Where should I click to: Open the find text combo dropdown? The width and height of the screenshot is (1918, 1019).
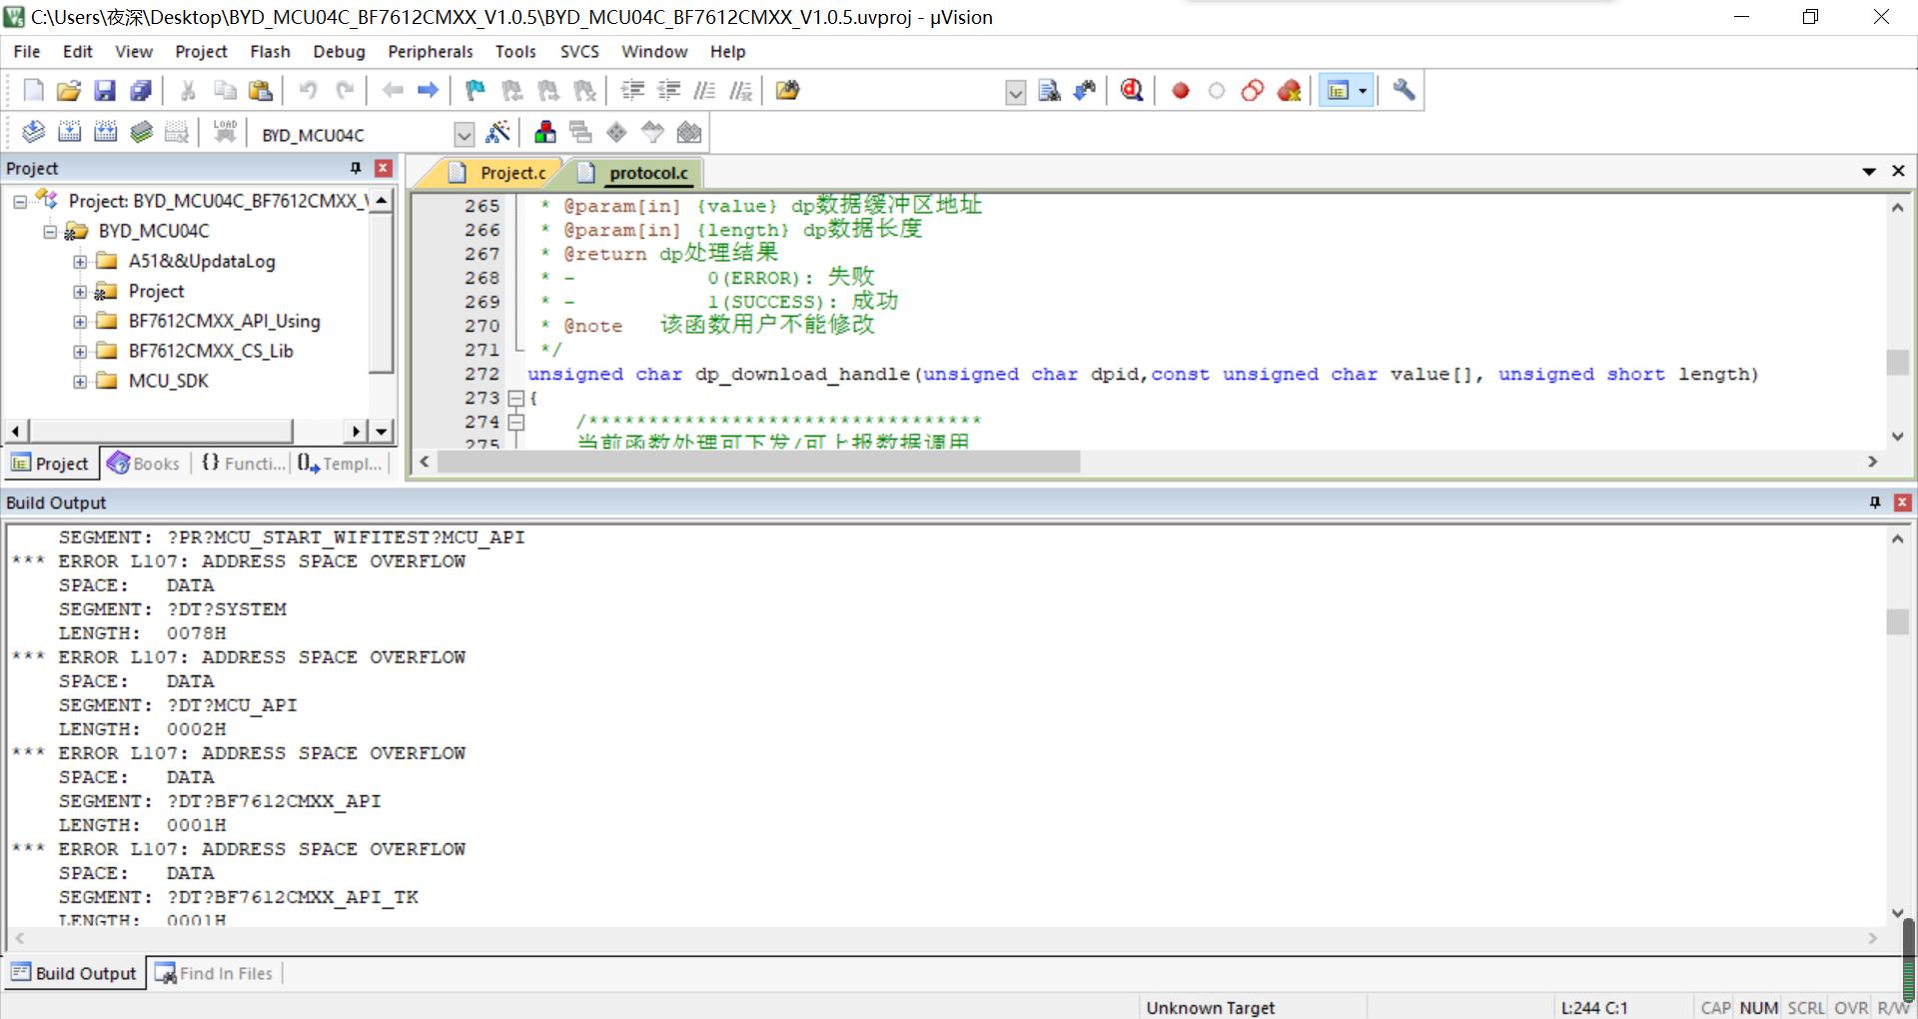point(1015,93)
